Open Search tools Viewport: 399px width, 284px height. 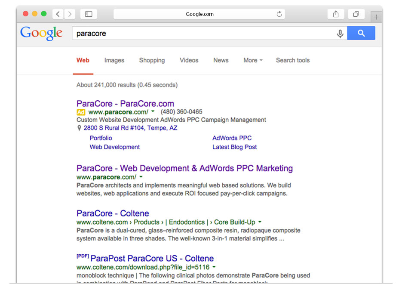(x=293, y=60)
